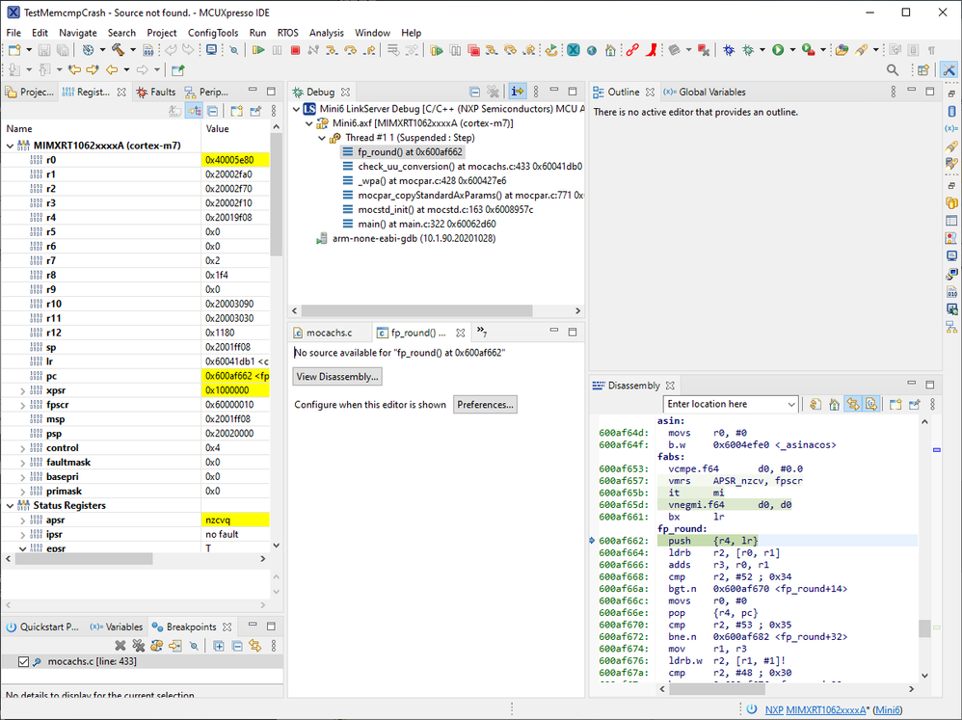Image resolution: width=962 pixels, height=720 pixels.
Task: Terminate the debug session with red stop
Action: (295, 50)
